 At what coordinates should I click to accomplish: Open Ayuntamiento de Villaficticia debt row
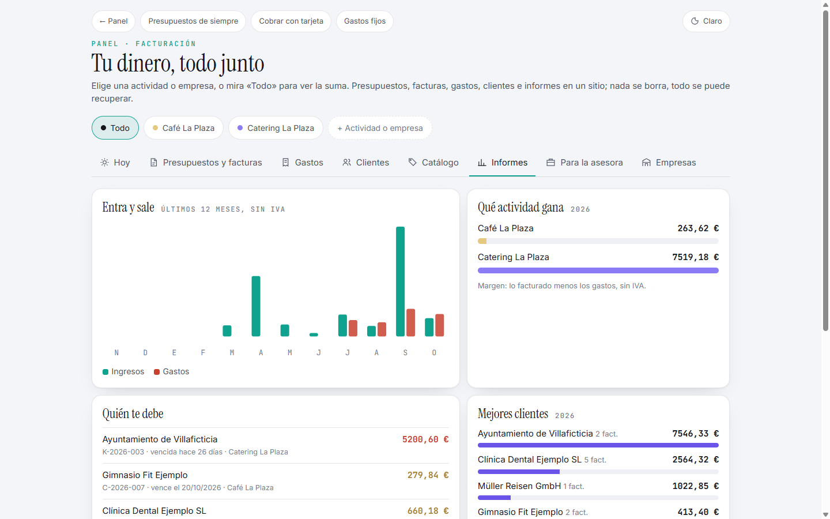click(x=276, y=445)
